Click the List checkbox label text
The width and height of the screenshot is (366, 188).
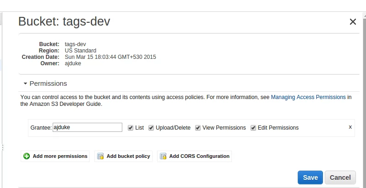pos(140,128)
